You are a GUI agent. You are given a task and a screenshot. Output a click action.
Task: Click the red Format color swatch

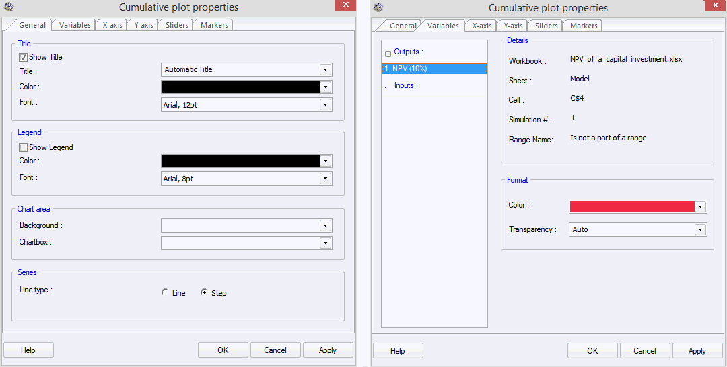click(631, 207)
